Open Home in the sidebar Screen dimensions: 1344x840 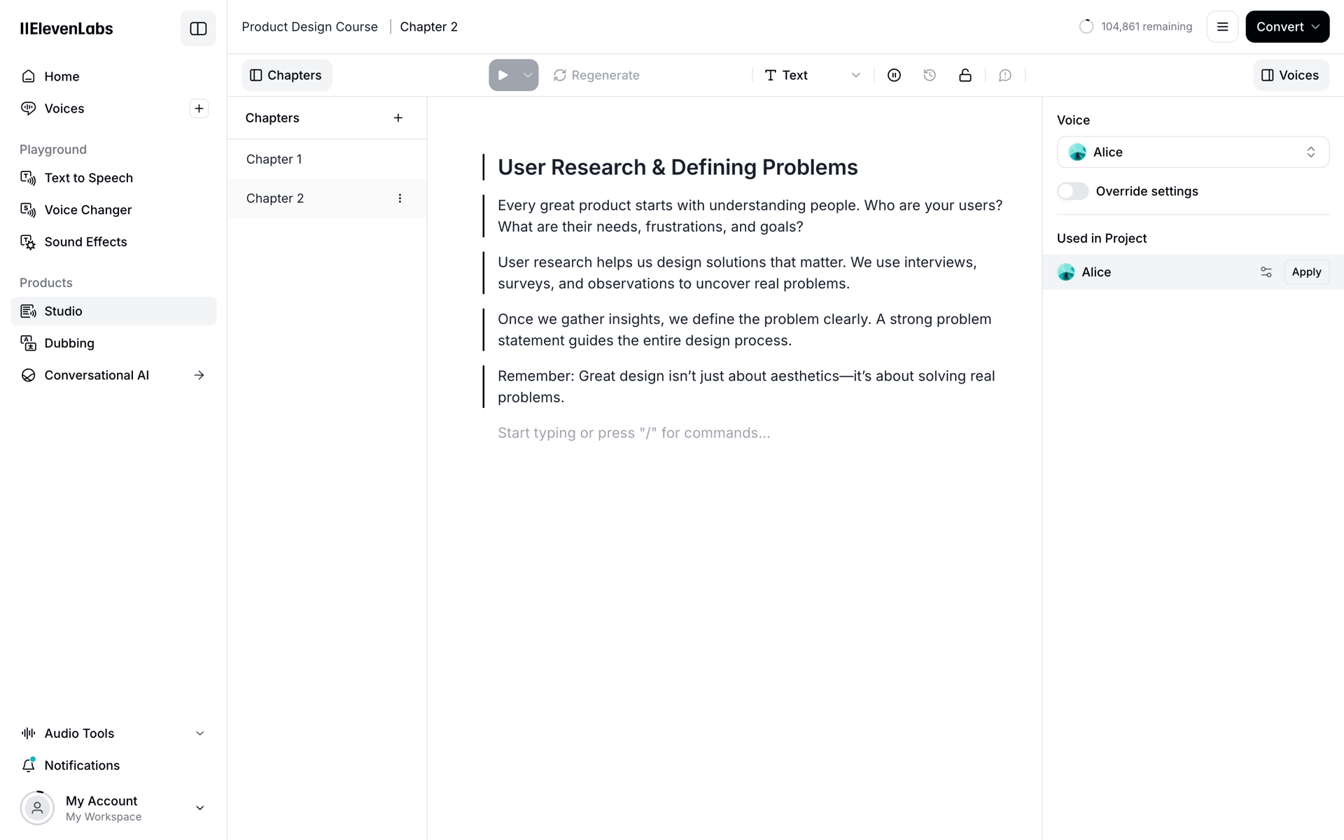click(113, 76)
